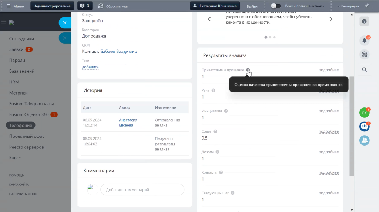Click подробнее for Следующий шаг
Screen dimensions: 379x212
point(329,193)
